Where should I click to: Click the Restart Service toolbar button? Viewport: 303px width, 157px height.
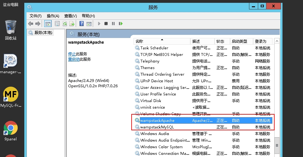point(121,24)
